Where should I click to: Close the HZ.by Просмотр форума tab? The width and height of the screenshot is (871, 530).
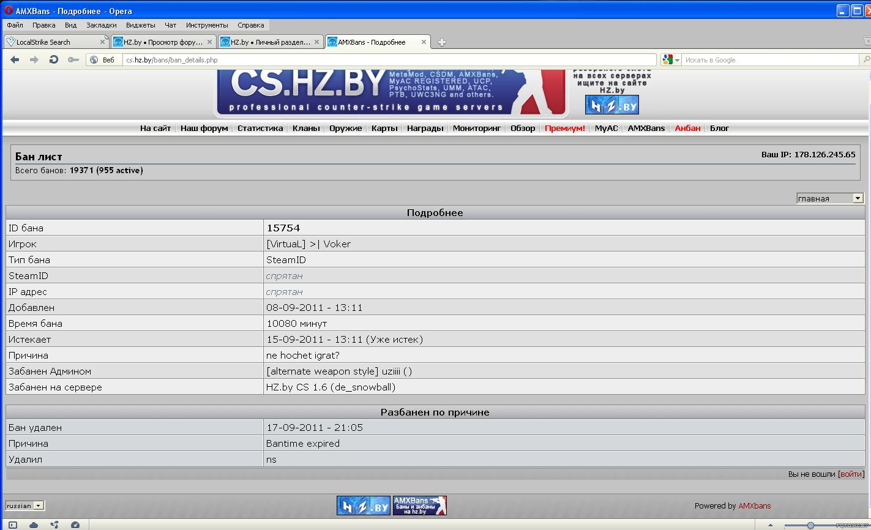(x=209, y=42)
